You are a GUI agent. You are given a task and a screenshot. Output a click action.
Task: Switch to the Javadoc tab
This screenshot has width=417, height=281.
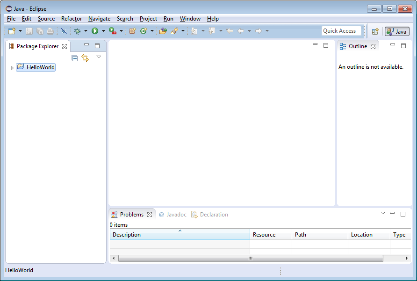(173, 215)
